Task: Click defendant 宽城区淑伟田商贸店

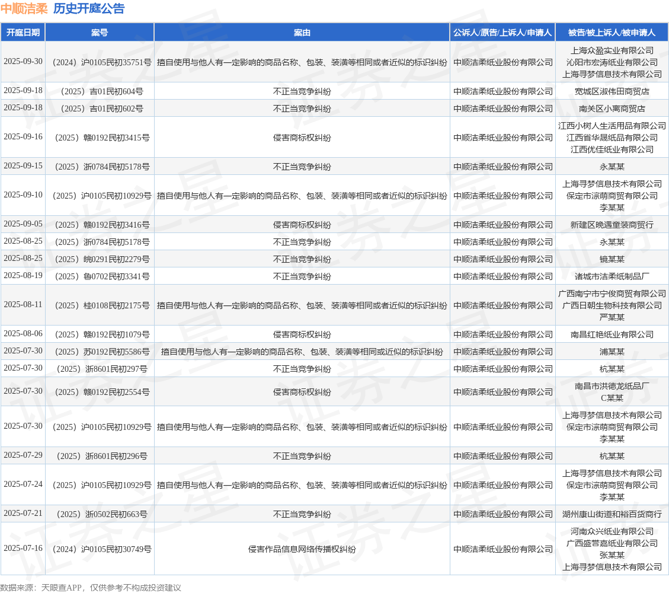Action: click(x=612, y=91)
